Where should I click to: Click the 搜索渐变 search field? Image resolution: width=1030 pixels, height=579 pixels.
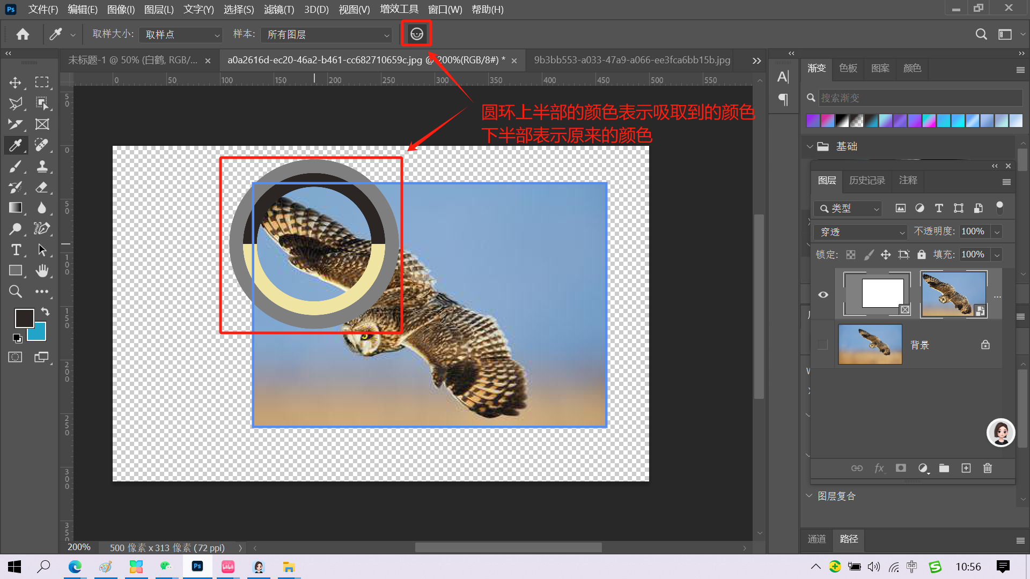click(x=919, y=98)
